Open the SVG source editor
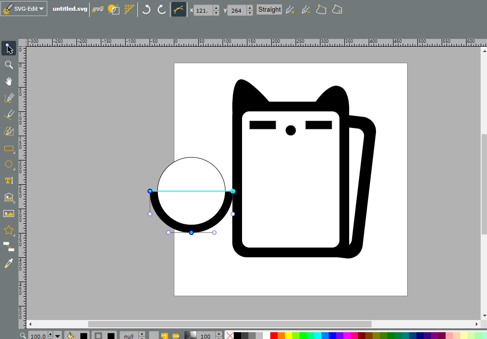This screenshot has height=339, width=487. pos(97,9)
